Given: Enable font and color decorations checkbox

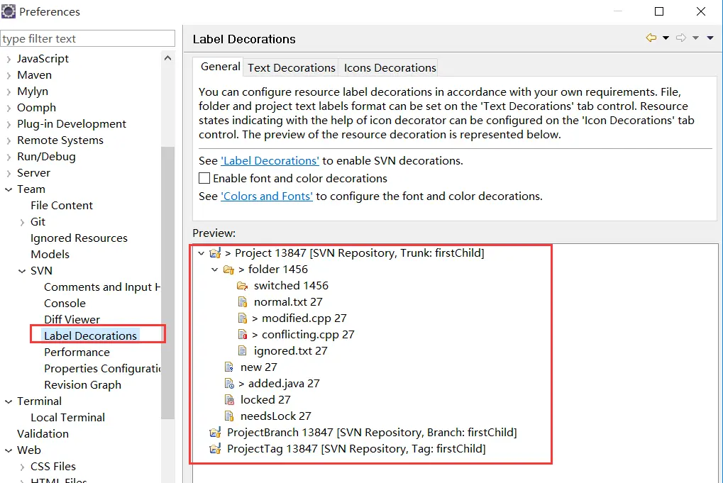Looking at the screenshot, I should point(204,178).
